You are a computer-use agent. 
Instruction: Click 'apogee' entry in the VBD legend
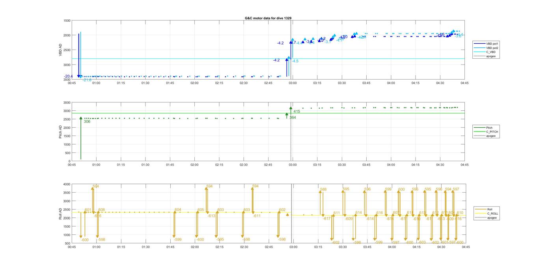(x=490, y=56)
